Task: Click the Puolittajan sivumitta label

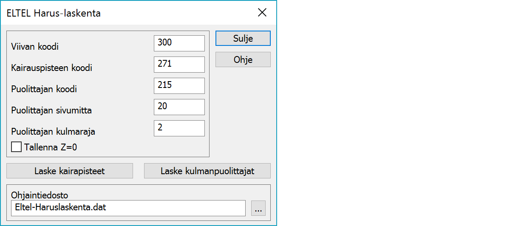Action: click(x=51, y=110)
